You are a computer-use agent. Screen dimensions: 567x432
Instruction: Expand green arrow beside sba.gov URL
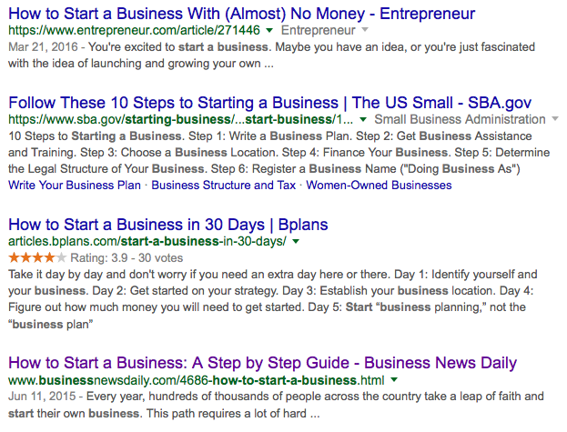363,120
